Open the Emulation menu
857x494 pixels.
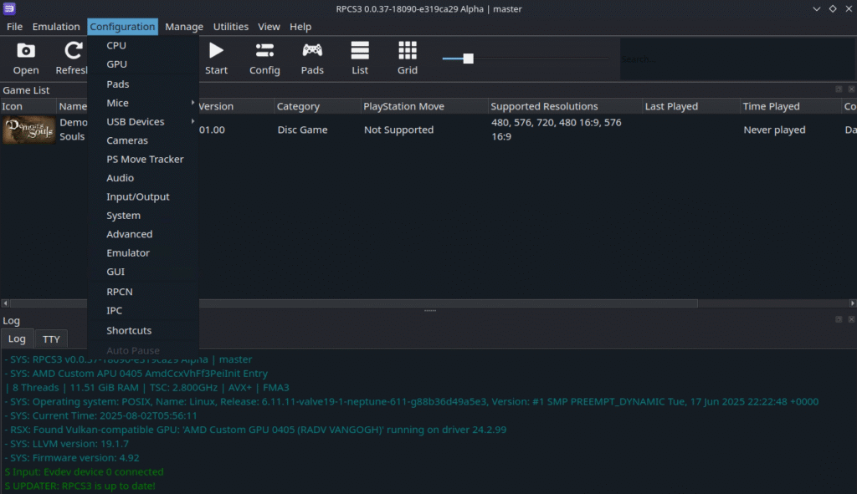[56, 26]
